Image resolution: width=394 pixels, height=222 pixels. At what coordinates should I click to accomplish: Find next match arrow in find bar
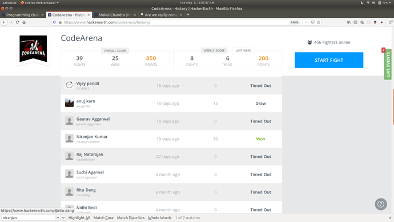(x=63, y=218)
